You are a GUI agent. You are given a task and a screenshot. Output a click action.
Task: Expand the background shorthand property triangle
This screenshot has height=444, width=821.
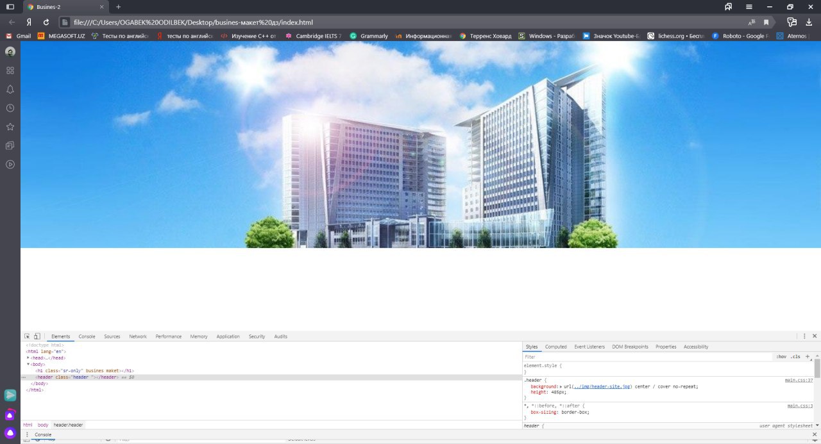coord(561,387)
